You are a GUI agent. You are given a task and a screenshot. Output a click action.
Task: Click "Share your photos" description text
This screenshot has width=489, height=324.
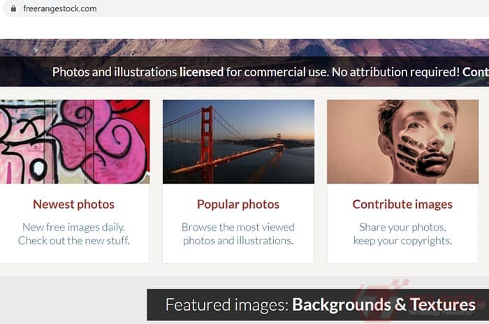(402, 227)
